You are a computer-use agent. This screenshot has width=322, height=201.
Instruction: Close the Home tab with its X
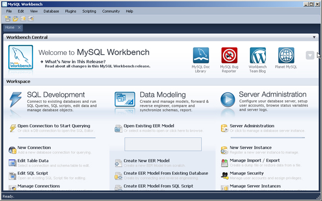tap(19, 27)
